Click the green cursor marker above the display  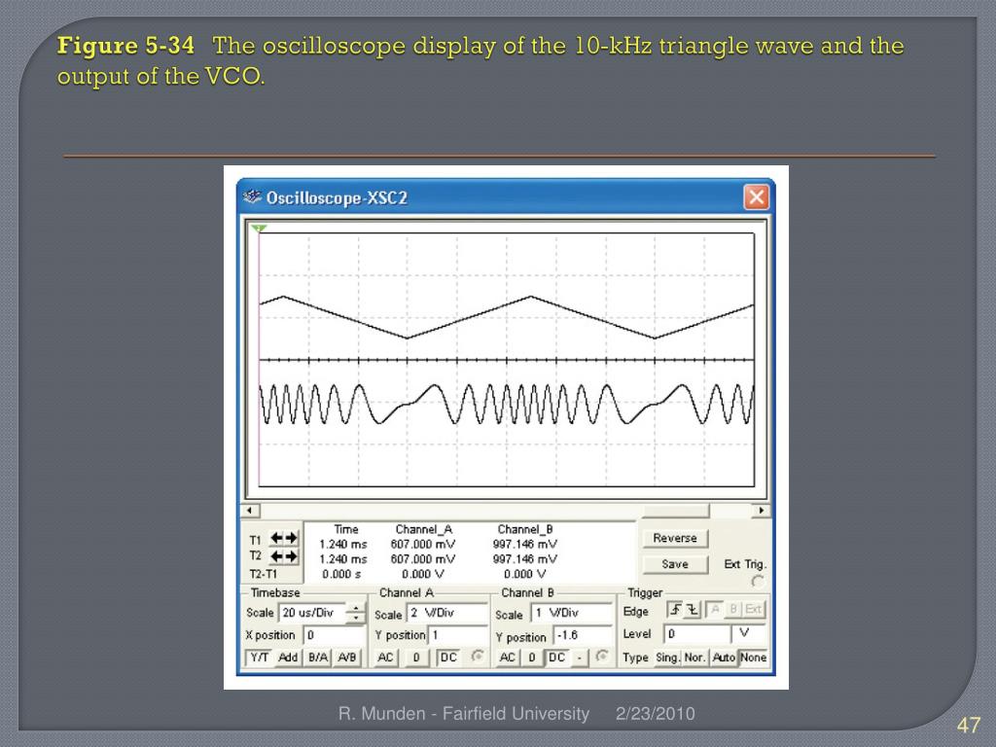(259, 228)
